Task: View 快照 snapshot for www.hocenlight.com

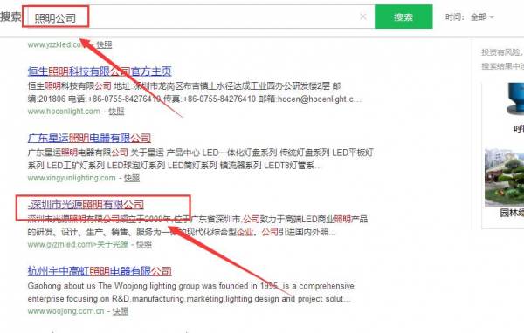Action: (x=116, y=111)
